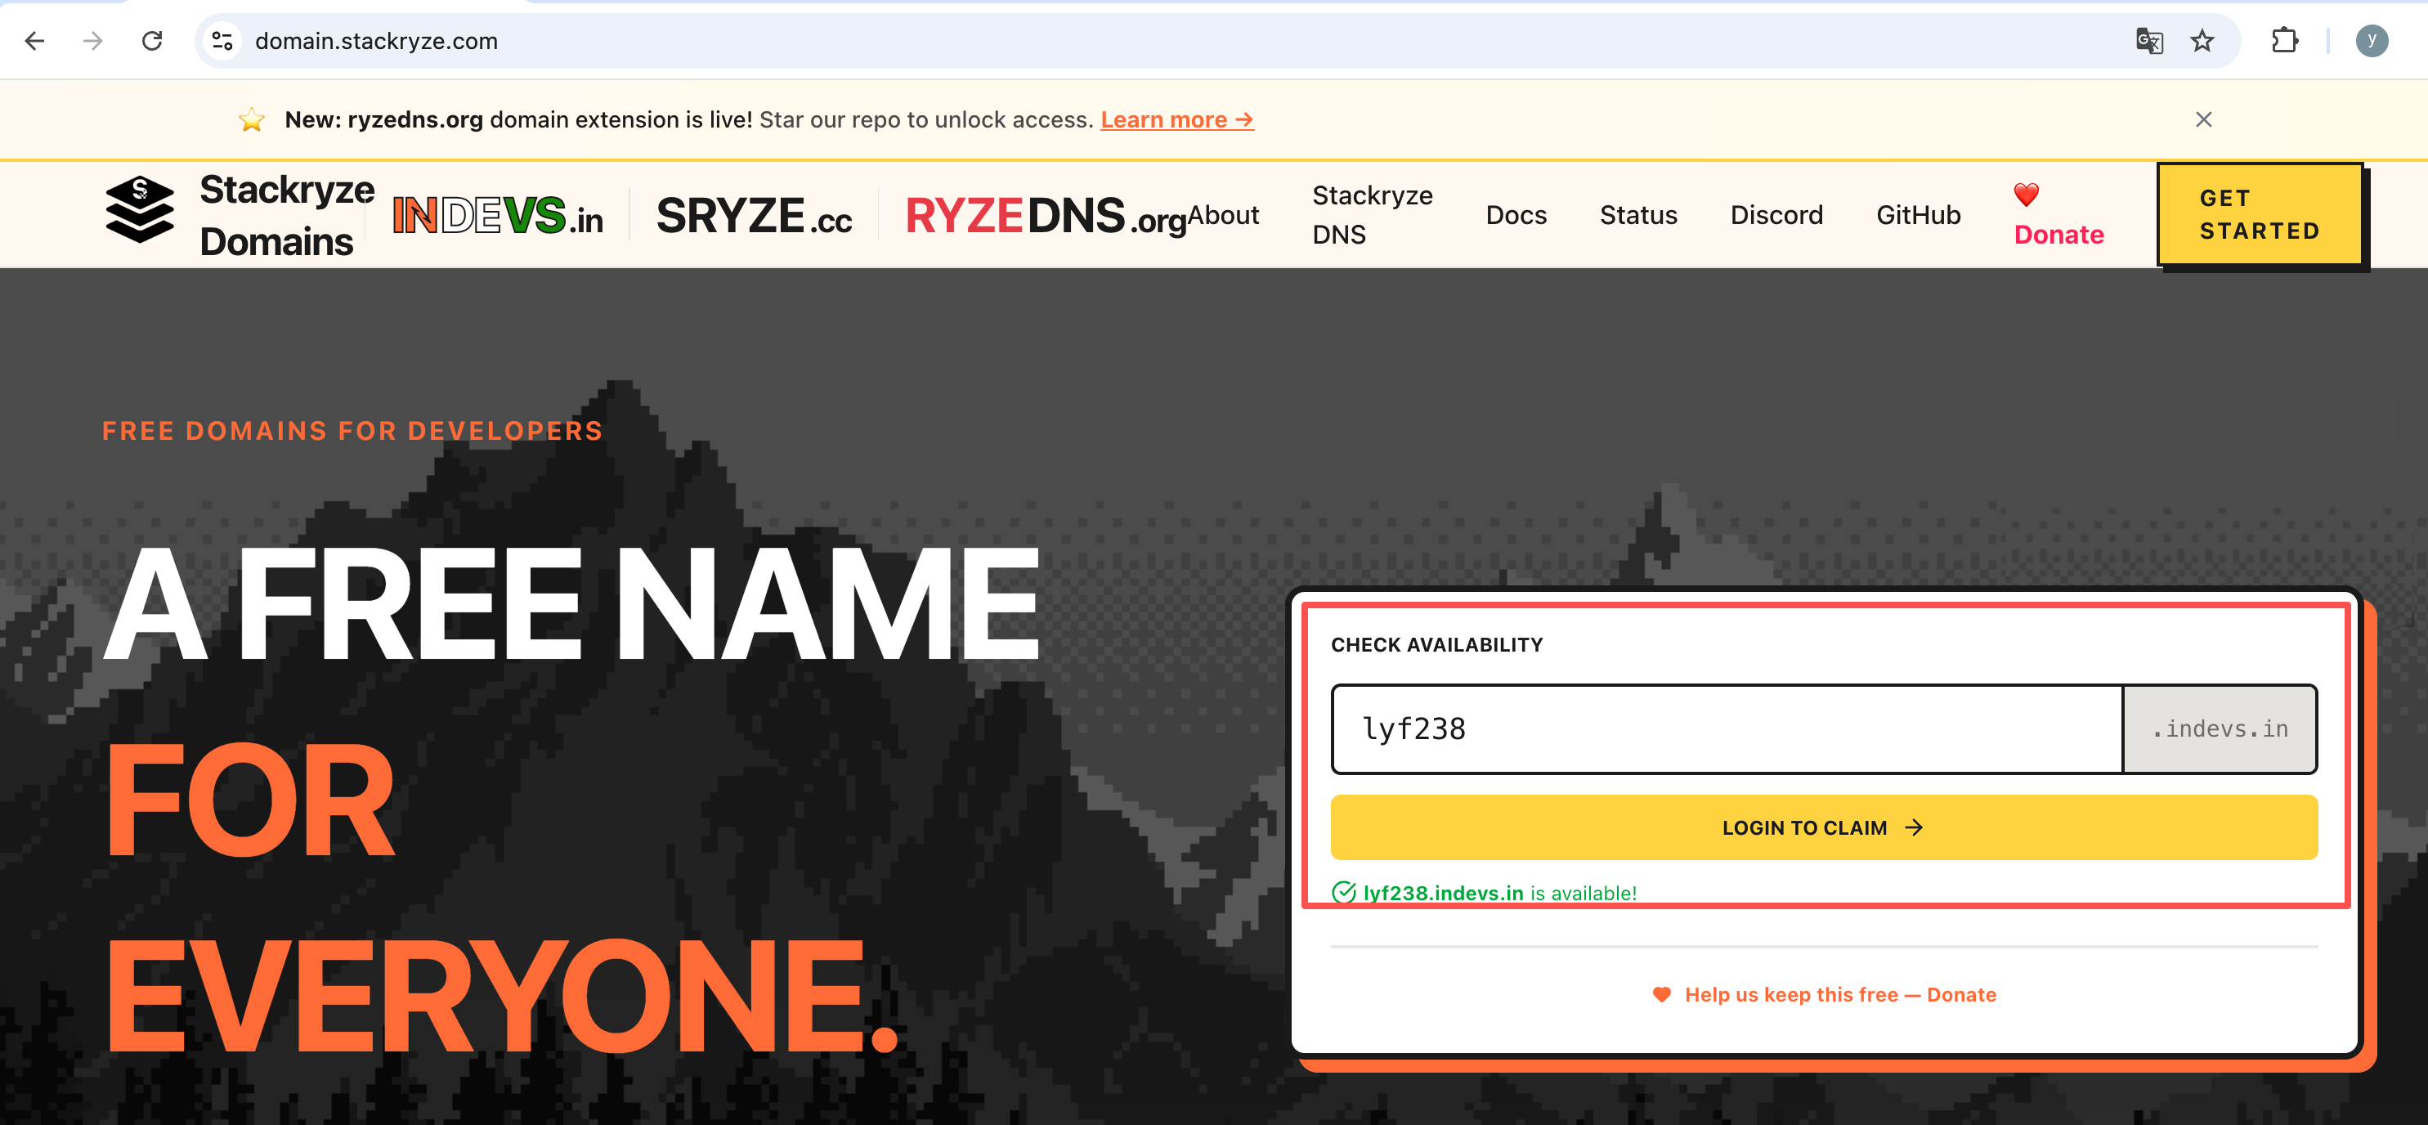The image size is (2428, 1125).
Task: Click the Login to Claim button
Action: tap(1823, 827)
